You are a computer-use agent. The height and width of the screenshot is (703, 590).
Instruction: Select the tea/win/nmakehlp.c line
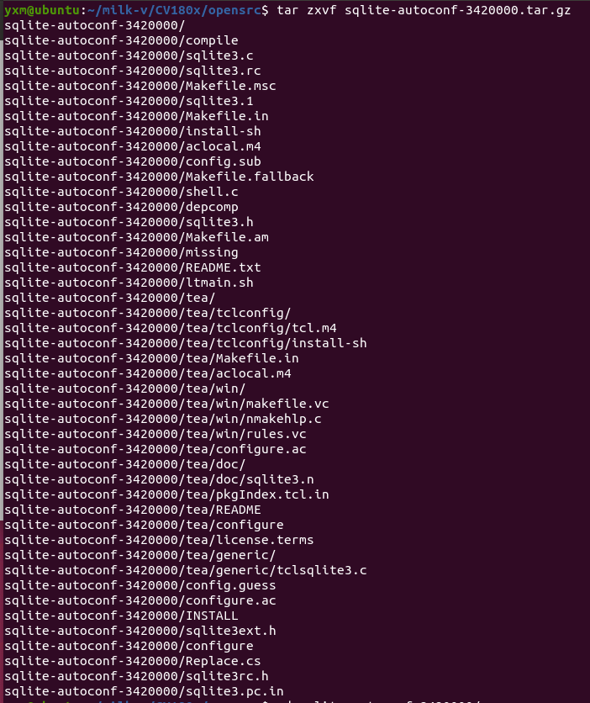click(162, 420)
